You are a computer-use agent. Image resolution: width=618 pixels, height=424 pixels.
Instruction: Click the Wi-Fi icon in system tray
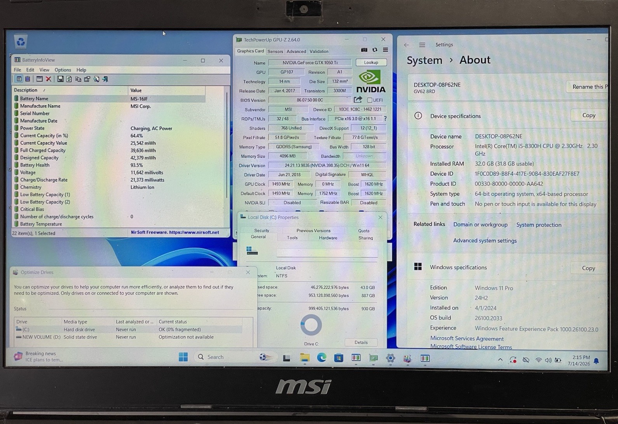[538, 360]
